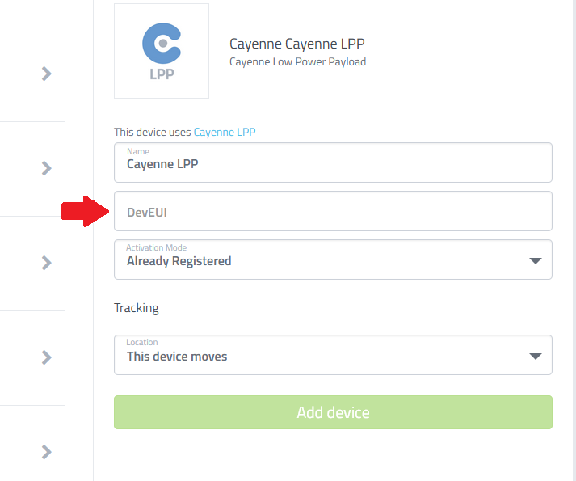
Task: Expand the last sidebar chevron arrow
Action: (x=47, y=452)
